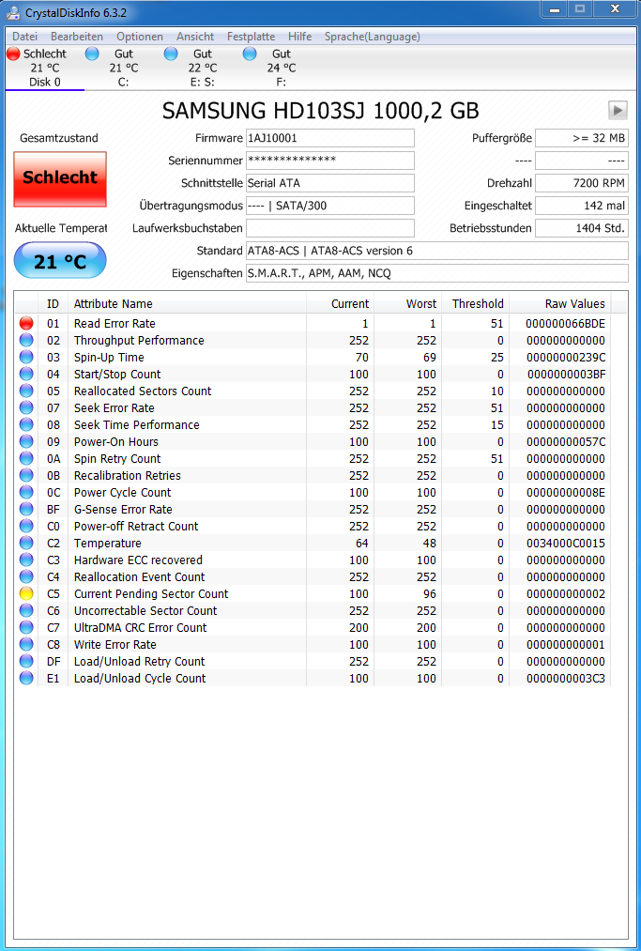This screenshot has height=951, width=641.
Task: Open the Optionen menu
Action: [140, 37]
